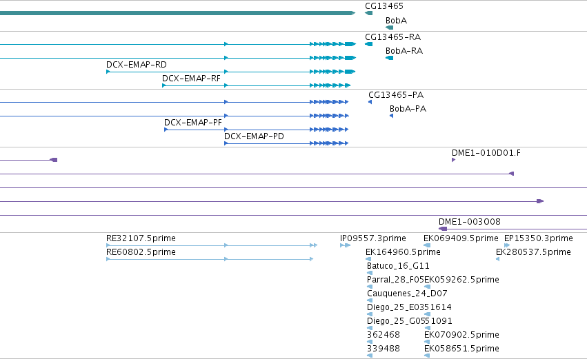Screen dimensions: 587x359
Task: Click the BobA-PA protein label
Action: point(408,109)
